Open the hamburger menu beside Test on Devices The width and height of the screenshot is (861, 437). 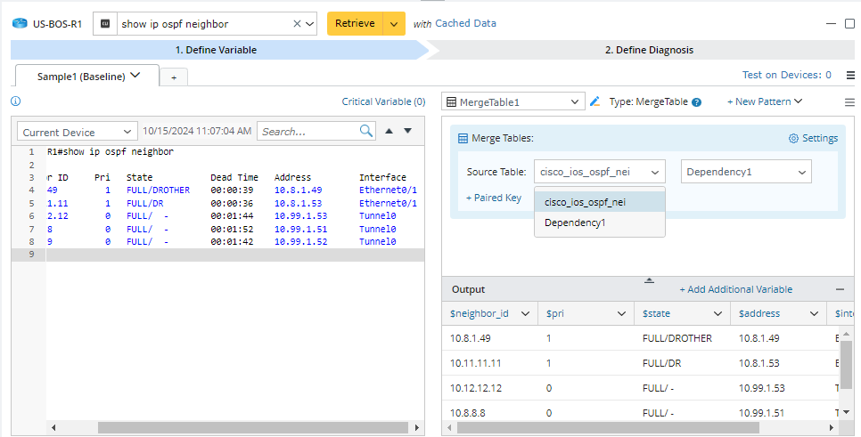(x=850, y=76)
